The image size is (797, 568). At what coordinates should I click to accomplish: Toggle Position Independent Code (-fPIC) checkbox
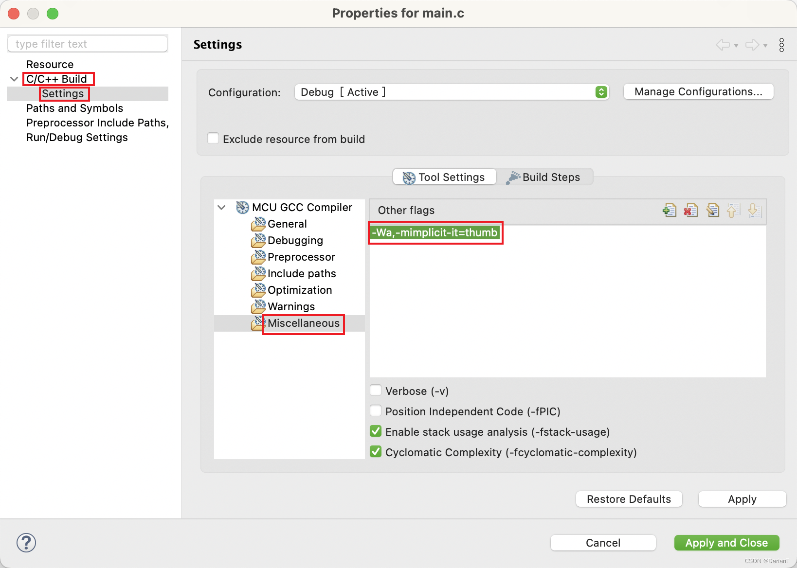376,411
